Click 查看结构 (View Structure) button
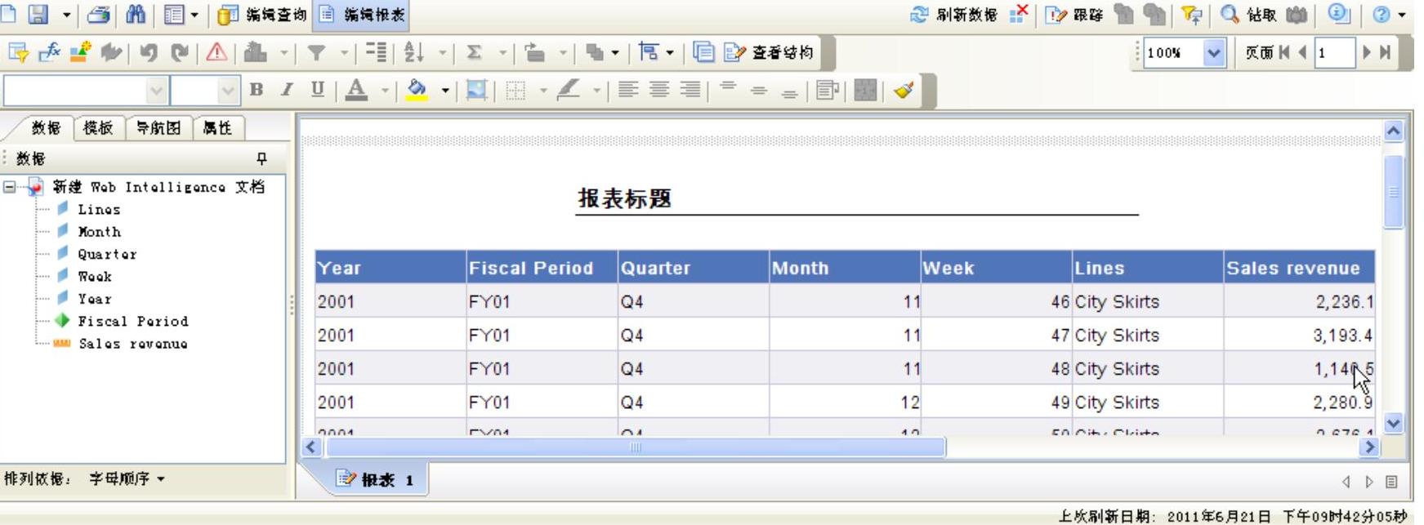This screenshot has width=1424, height=525. point(769,53)
